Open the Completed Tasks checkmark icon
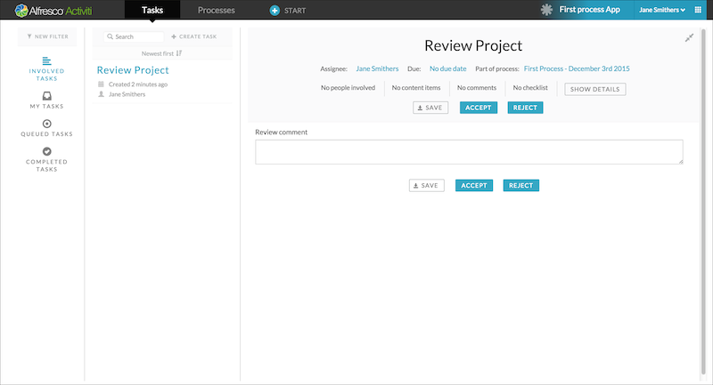713x385 pixels. tap(46, 151)
